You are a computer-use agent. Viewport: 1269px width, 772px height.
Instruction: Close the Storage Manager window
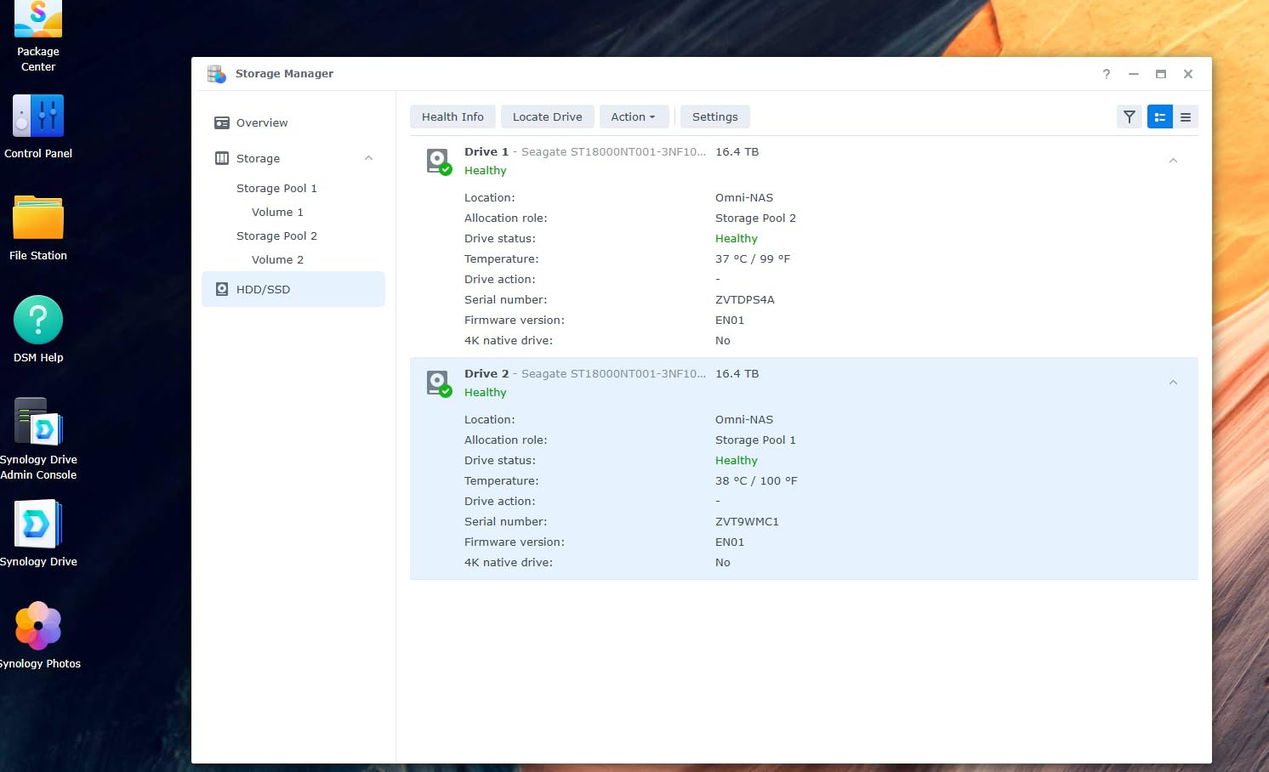coord(1188,74)
